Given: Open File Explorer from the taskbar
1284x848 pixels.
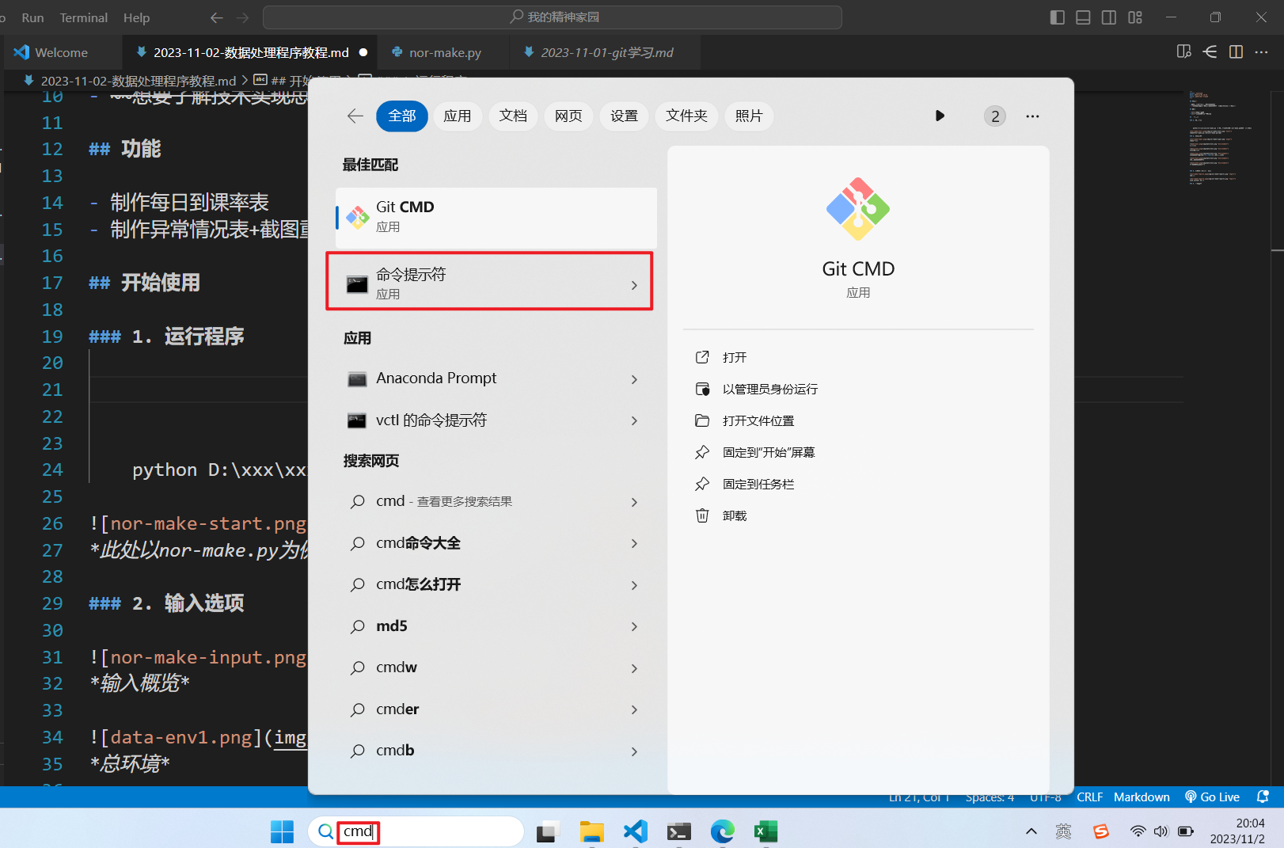Looking at the screenshot, I should click(x=591, y=831).
